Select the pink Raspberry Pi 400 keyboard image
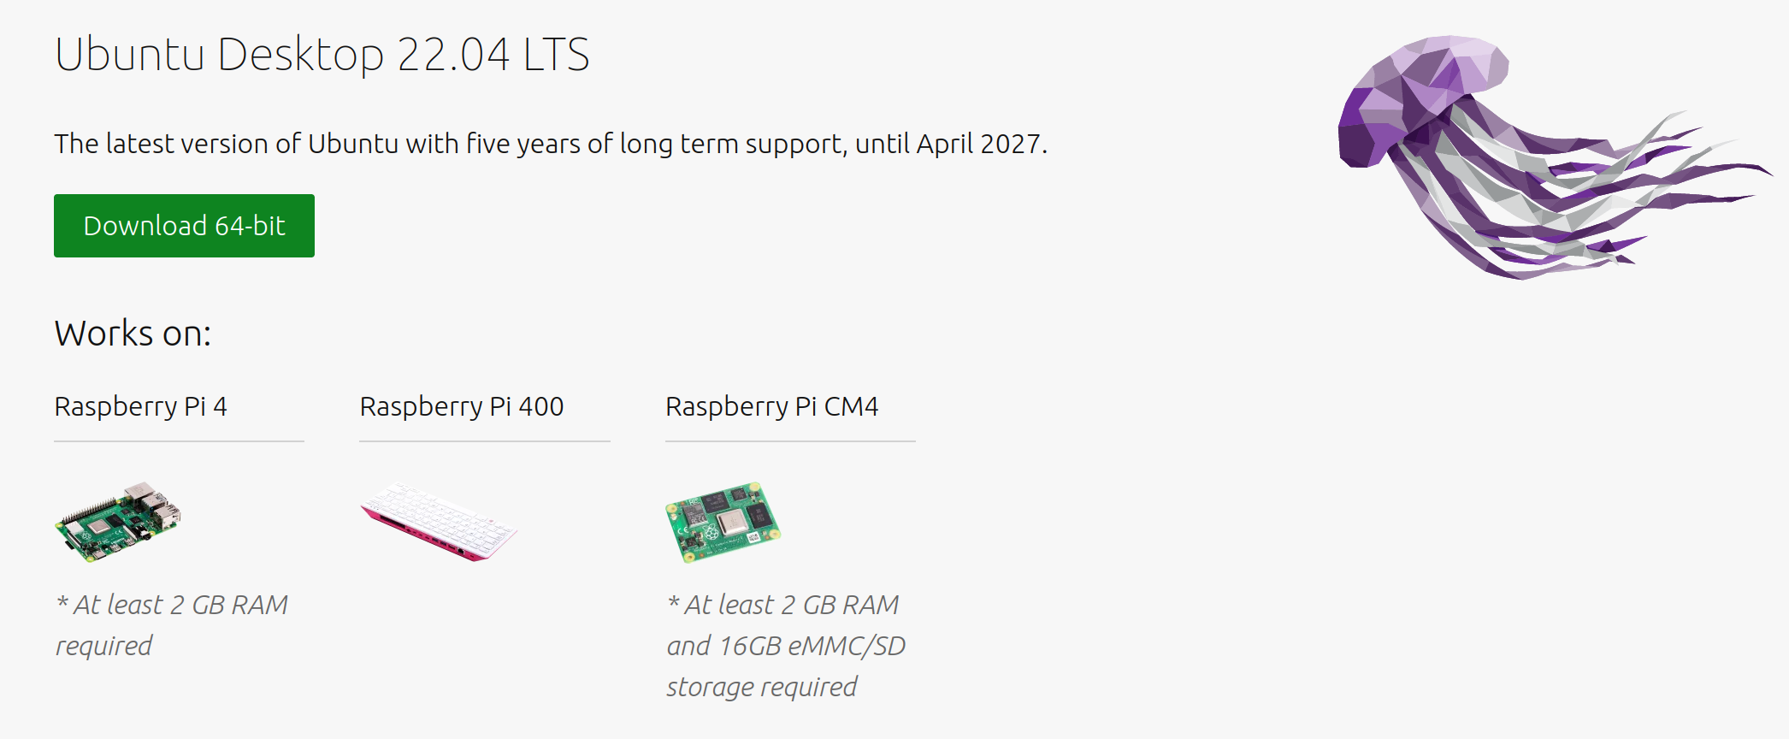1789x739 pixels. [x=439, y=521]
